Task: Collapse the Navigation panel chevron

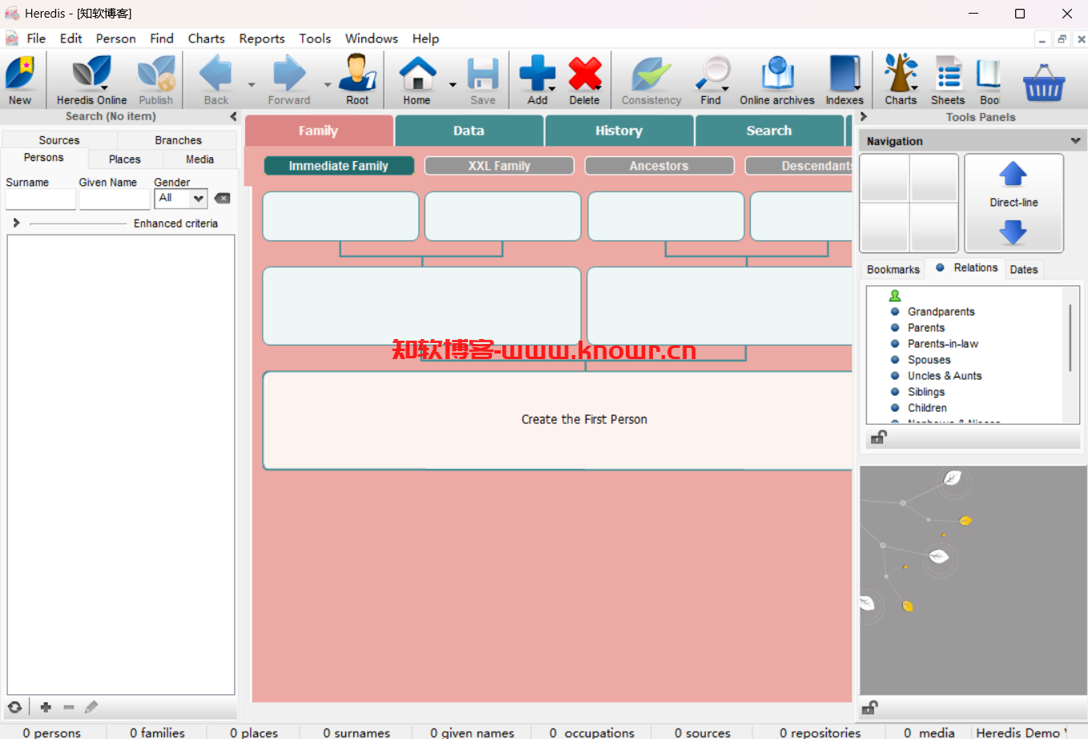Action: click(1075, 141)
